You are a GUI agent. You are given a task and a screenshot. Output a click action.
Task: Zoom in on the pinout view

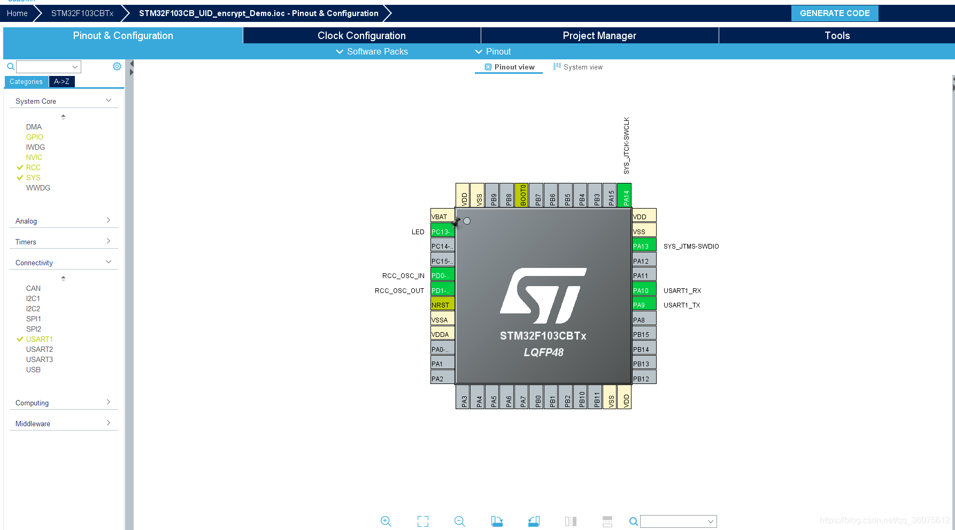[386, 521]
